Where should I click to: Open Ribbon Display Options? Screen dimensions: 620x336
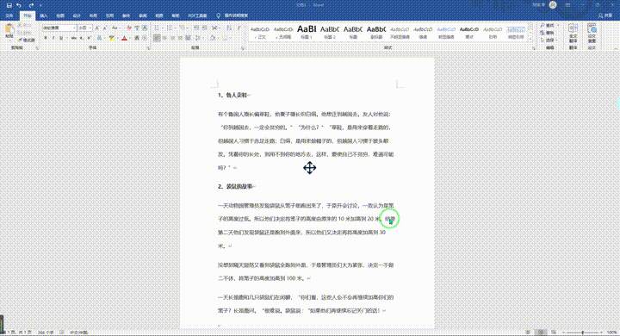coord(568,5)
